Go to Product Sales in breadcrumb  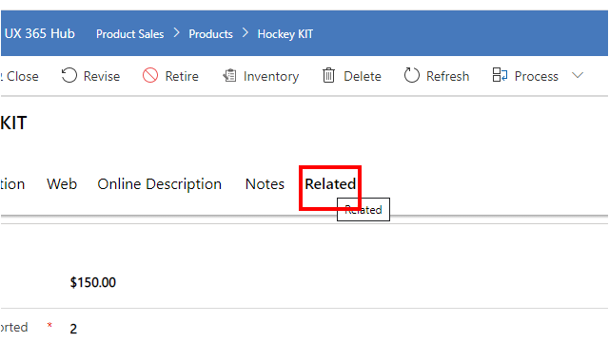[130, 34]
